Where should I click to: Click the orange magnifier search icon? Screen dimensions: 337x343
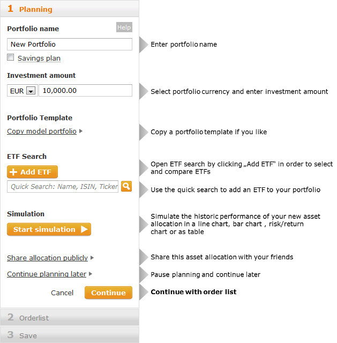[x=126, y=186]
